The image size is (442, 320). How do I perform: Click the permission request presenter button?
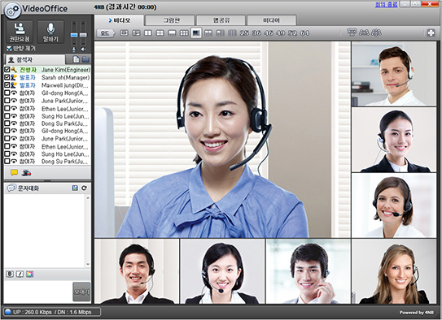(x=20, y=32)
